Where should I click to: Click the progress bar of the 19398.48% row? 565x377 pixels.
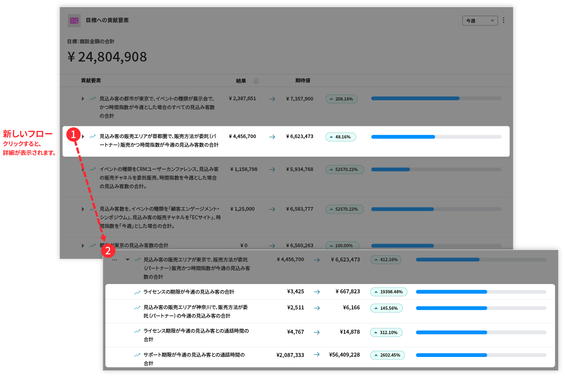481,292
